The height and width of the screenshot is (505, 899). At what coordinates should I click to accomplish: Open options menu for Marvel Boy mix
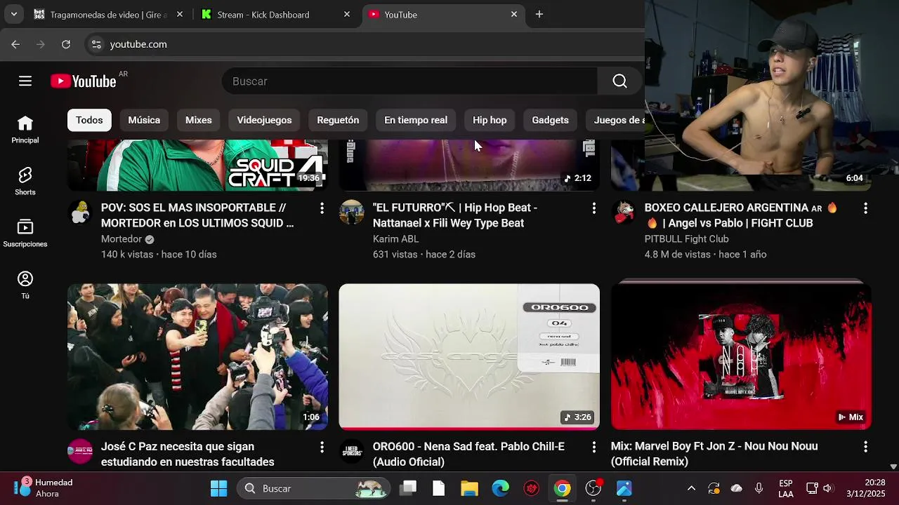[x=865, y=447]
